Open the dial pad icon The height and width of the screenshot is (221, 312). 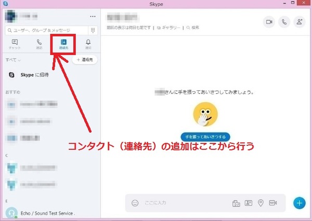[x=93, y=31]
